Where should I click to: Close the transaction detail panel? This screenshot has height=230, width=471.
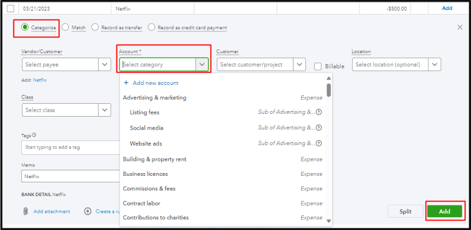point(460,27)
